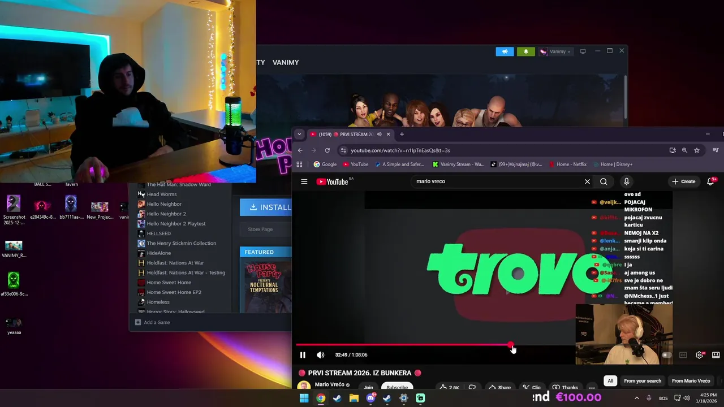Like the video thumbs up
Viewport: 724px width, 407px height.
pyautogui.click(x=450, y=387)
